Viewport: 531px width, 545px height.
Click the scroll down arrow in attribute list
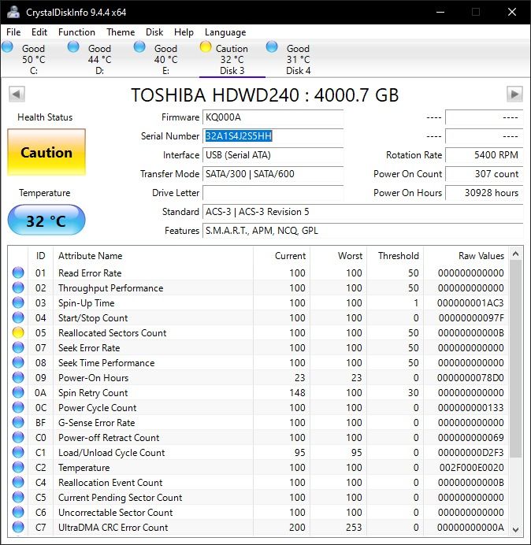516,529
